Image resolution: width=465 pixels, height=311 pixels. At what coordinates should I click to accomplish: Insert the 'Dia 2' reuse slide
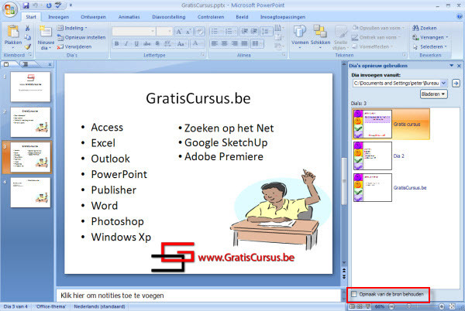pyautogui.click(x=379, y=155)
